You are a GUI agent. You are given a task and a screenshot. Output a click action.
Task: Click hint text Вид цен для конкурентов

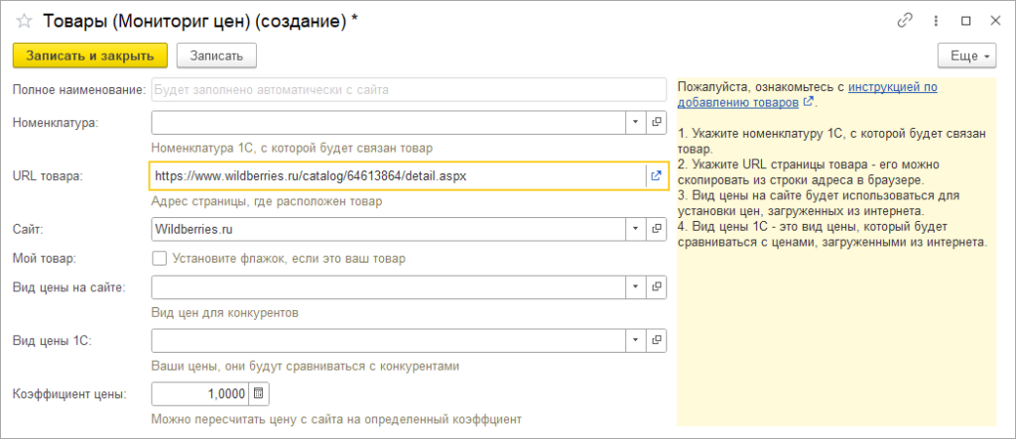coord(224,313)
